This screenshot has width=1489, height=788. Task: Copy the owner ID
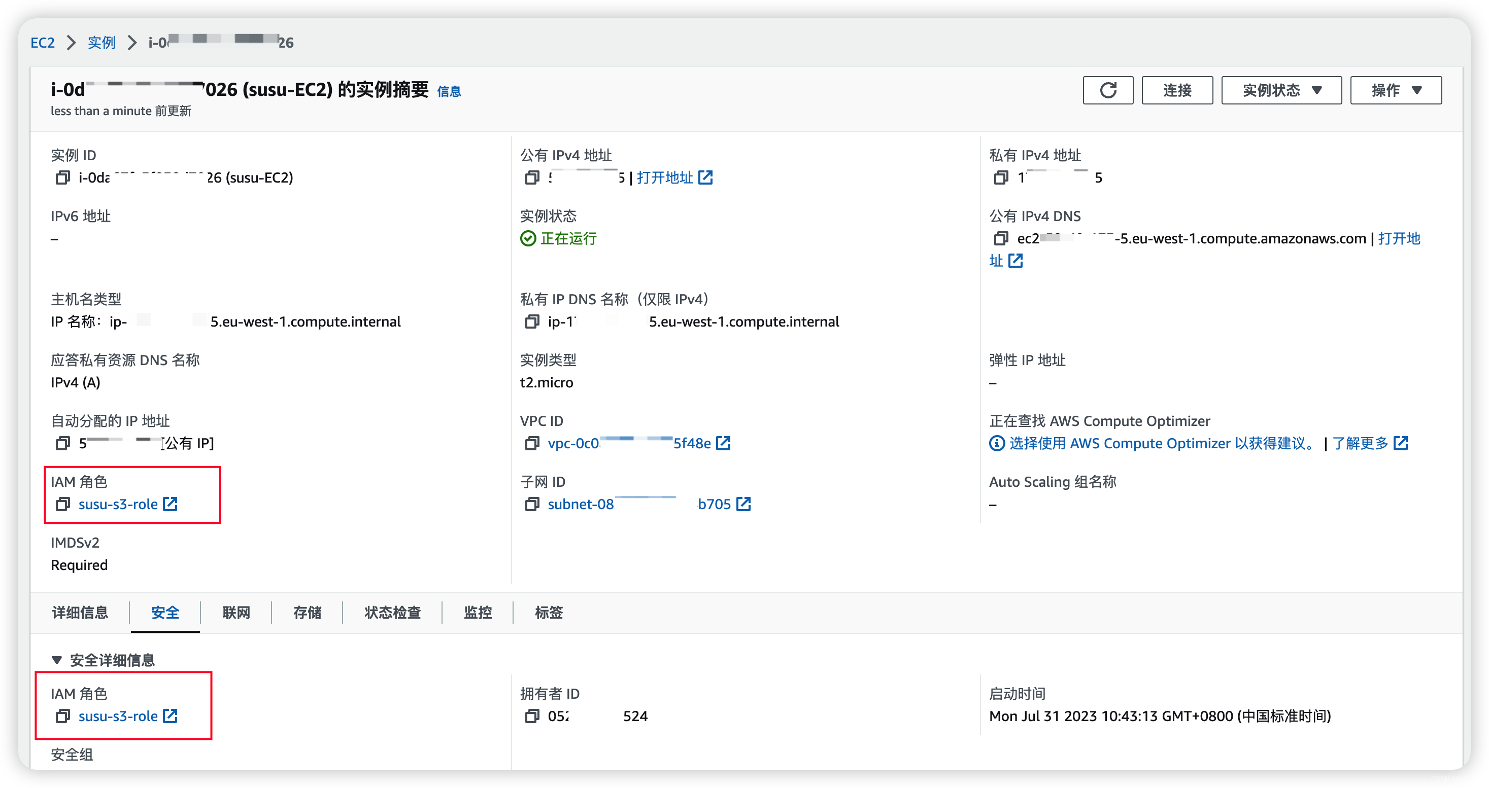point(532,717)
